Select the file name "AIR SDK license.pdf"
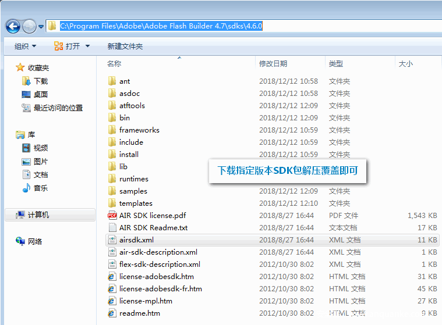 (153, 215)
